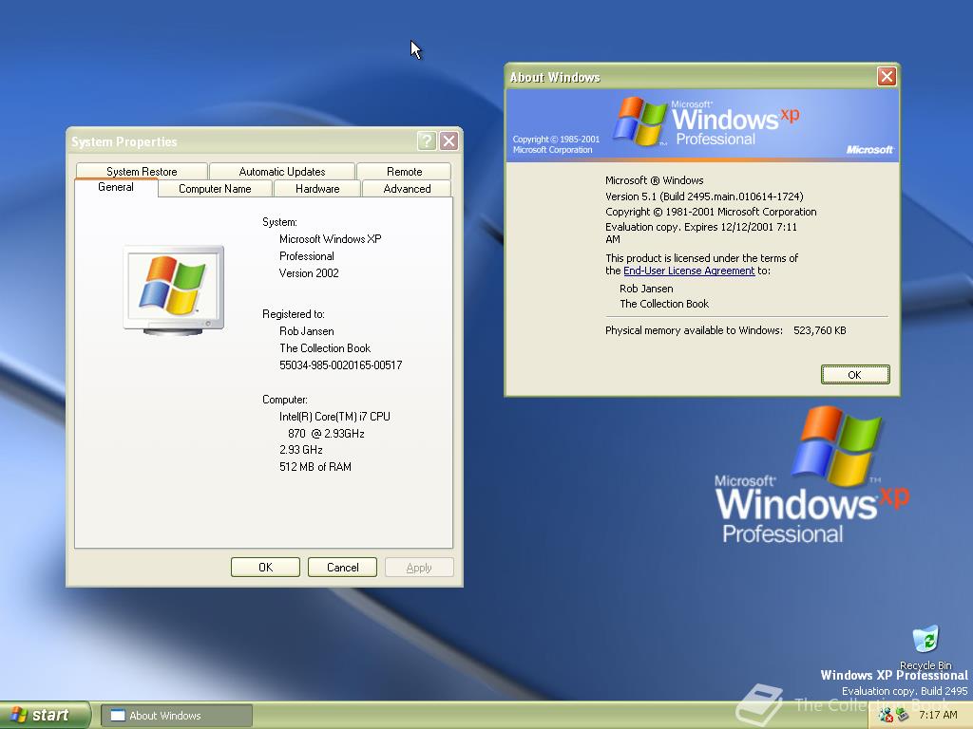This screenshot has width=973, height=729.
Task: Click the product ID 55034-985-0020165-00517
Action: pos(341,365)
